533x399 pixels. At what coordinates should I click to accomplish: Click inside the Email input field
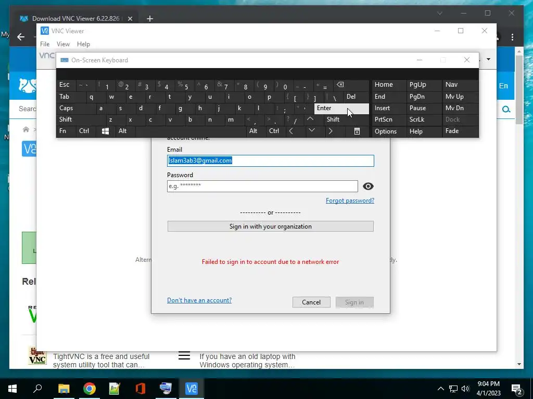pyautogui.click(x=271, y=161)
